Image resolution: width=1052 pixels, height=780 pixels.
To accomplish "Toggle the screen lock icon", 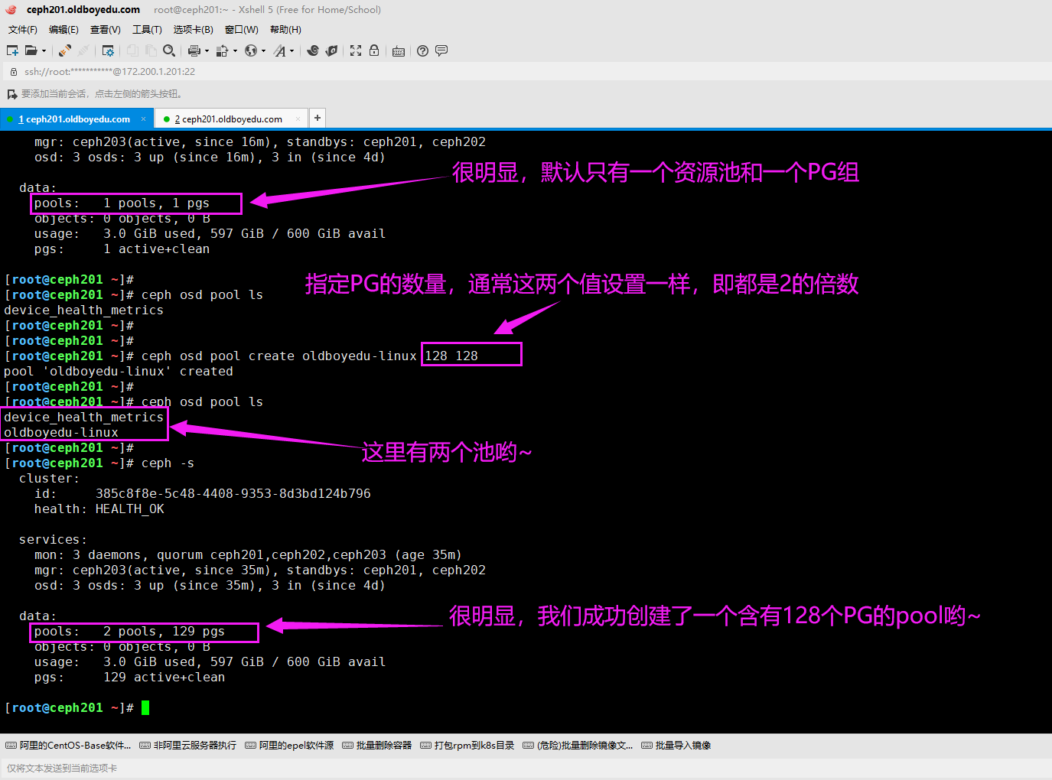I will coord(374,50).
